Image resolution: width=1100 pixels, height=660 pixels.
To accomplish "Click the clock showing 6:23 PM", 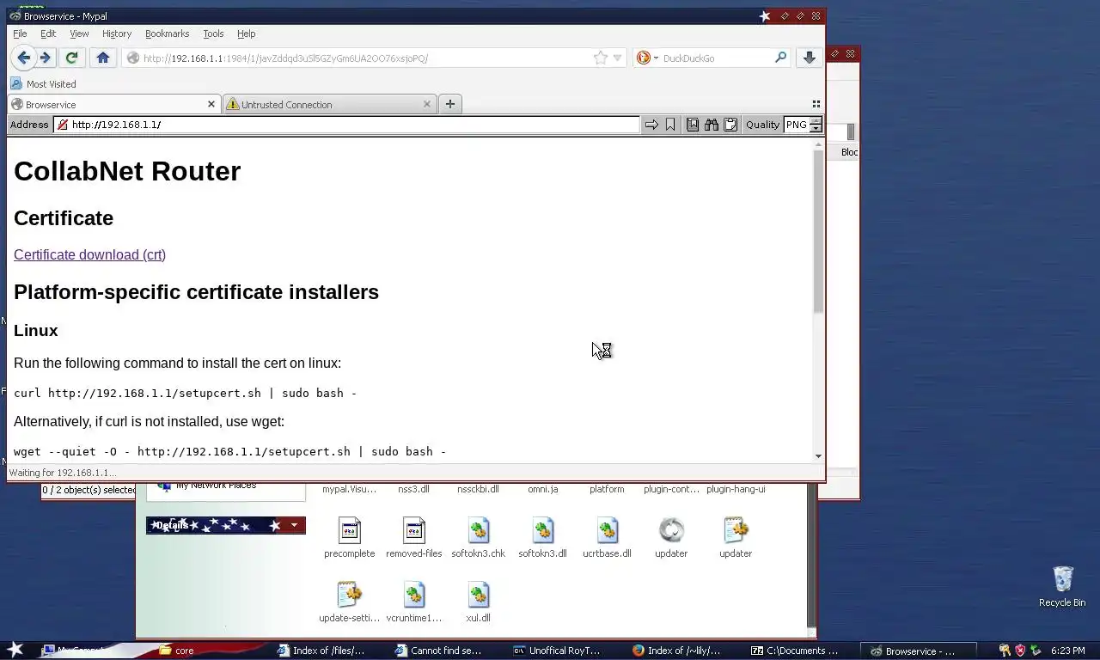I will point(1067,651).
